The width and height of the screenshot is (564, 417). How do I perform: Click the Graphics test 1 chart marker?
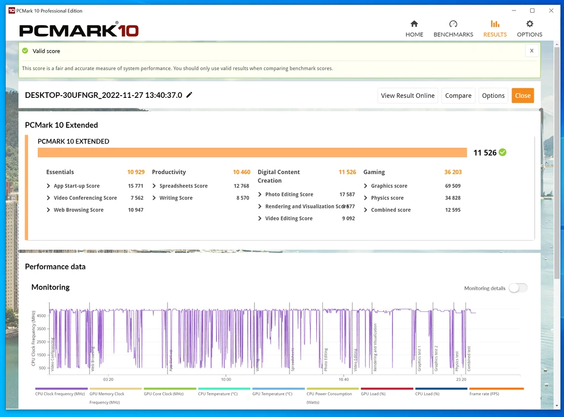click(x=419, y=359)
